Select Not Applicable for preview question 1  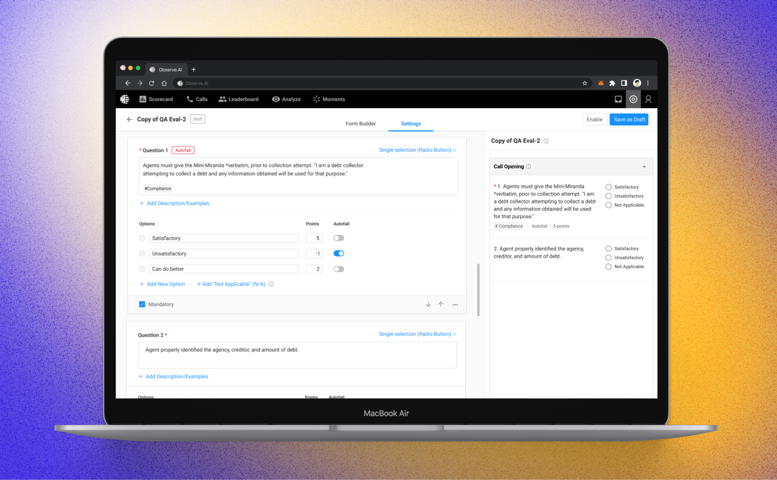pyautogui.click(x=608, y=205)
